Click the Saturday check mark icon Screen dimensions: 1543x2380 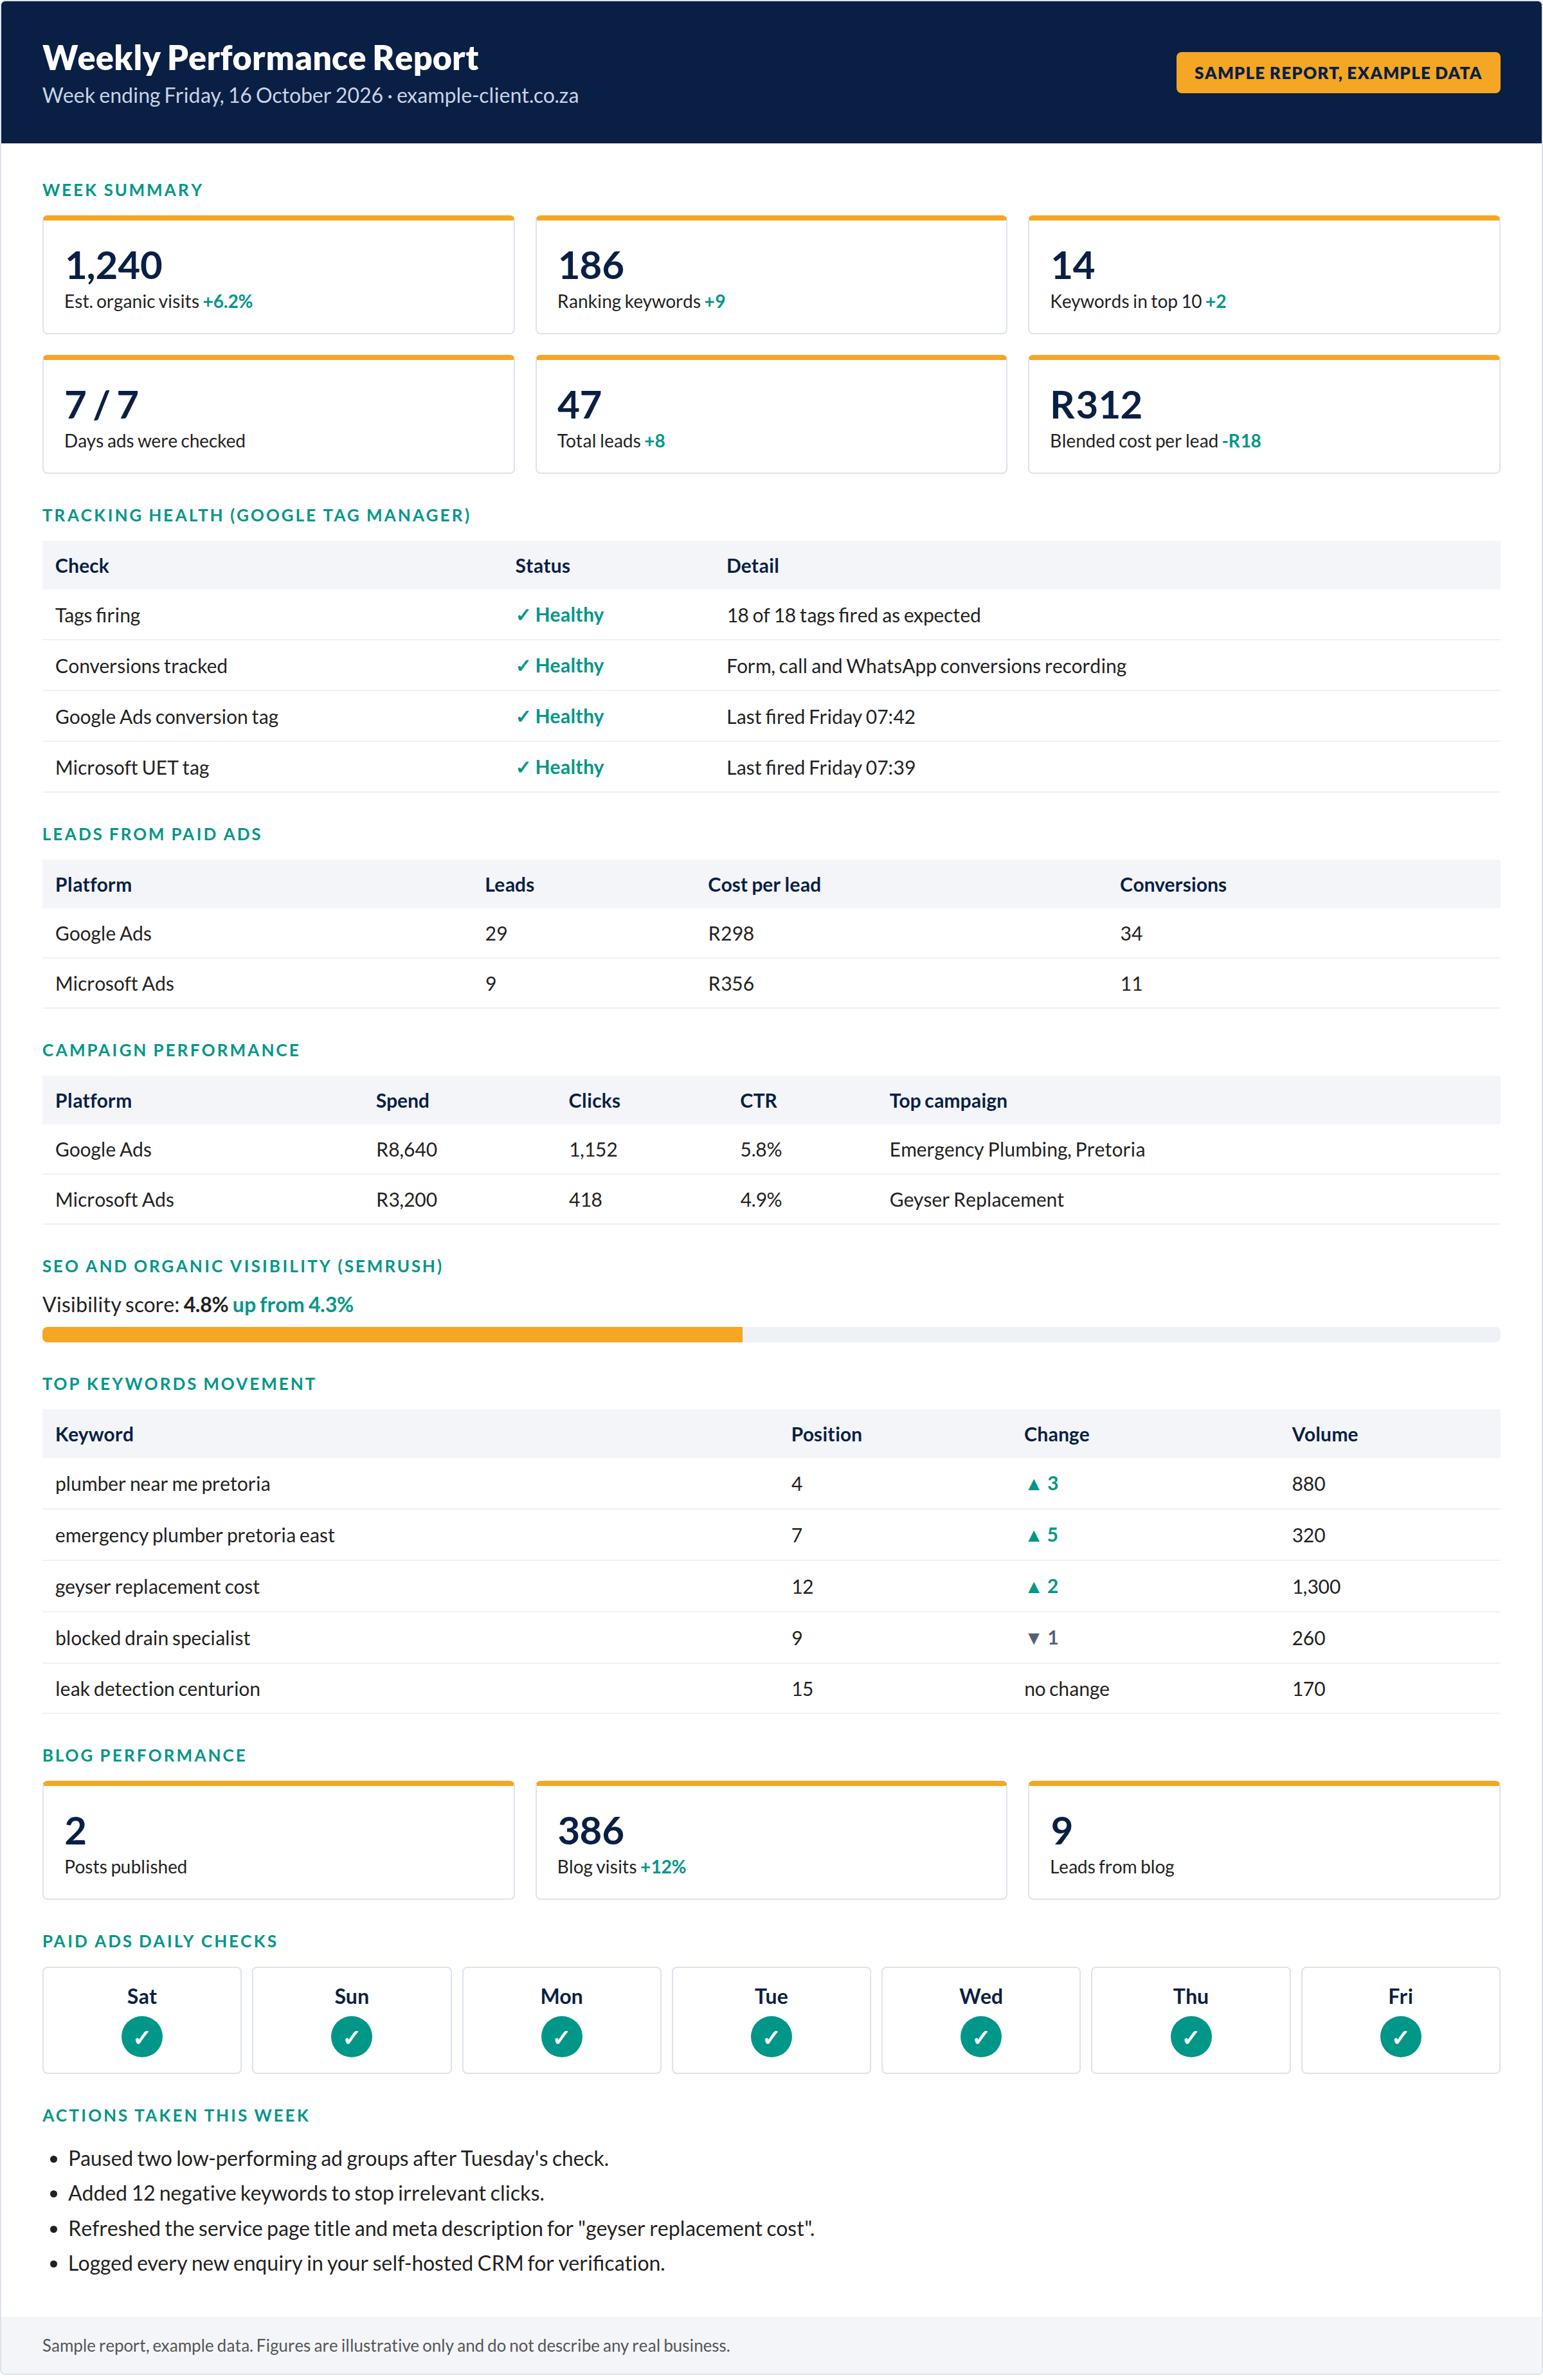(142, 2037)
